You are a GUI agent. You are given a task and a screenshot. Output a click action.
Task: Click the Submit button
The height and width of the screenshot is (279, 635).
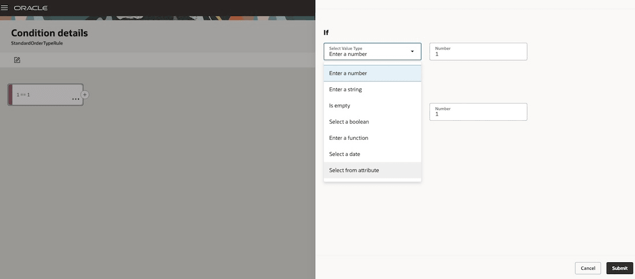pos(619,268)
